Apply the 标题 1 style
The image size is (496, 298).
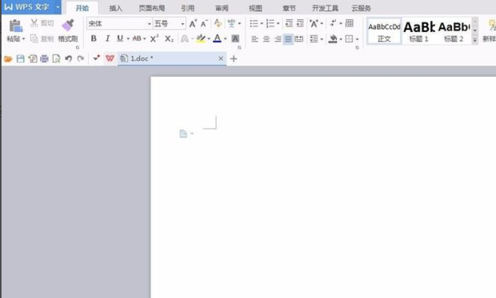[x=419, y=31]
